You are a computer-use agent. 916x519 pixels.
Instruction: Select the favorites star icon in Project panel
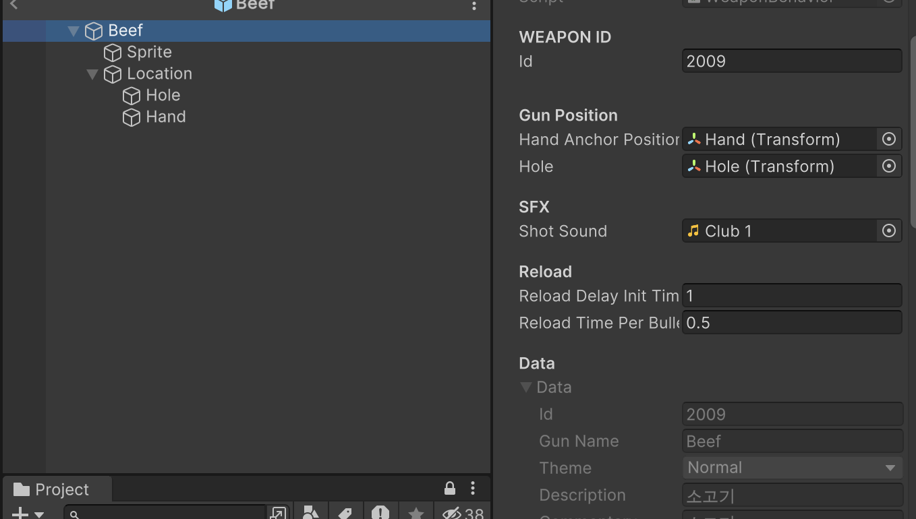416,512
